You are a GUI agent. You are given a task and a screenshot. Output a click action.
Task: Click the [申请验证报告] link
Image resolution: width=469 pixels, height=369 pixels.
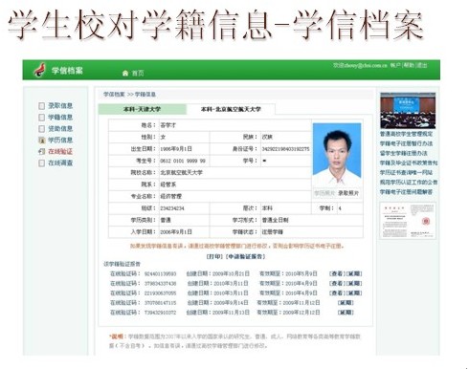pyautogui.click(x=245, y=256)
